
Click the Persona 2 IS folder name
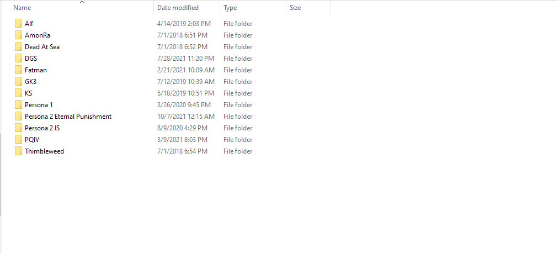click(42, 128)
